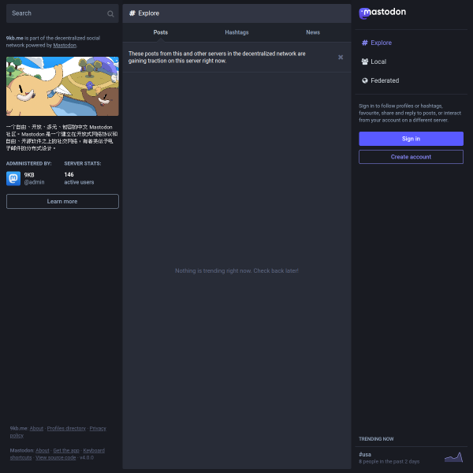473x473 pixels.
Task: Click the Federated globe icon
Action: click(x=365, y=80)
